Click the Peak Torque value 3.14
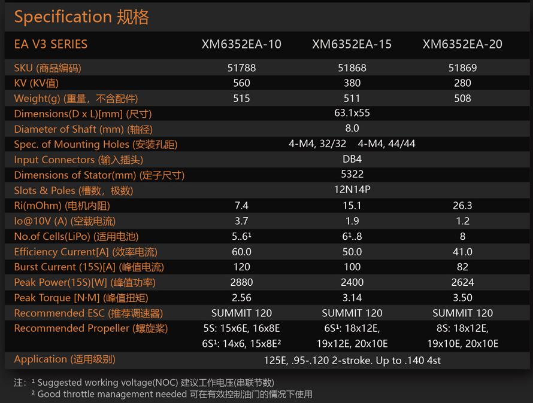This screenshot has height=403, width=533. click(352, 298)
